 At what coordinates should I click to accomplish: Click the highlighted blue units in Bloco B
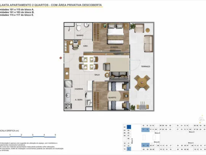tap(145, 145)
